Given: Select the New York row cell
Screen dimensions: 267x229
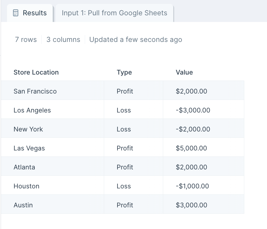Looking at the screenshot, I should (28, 129).
